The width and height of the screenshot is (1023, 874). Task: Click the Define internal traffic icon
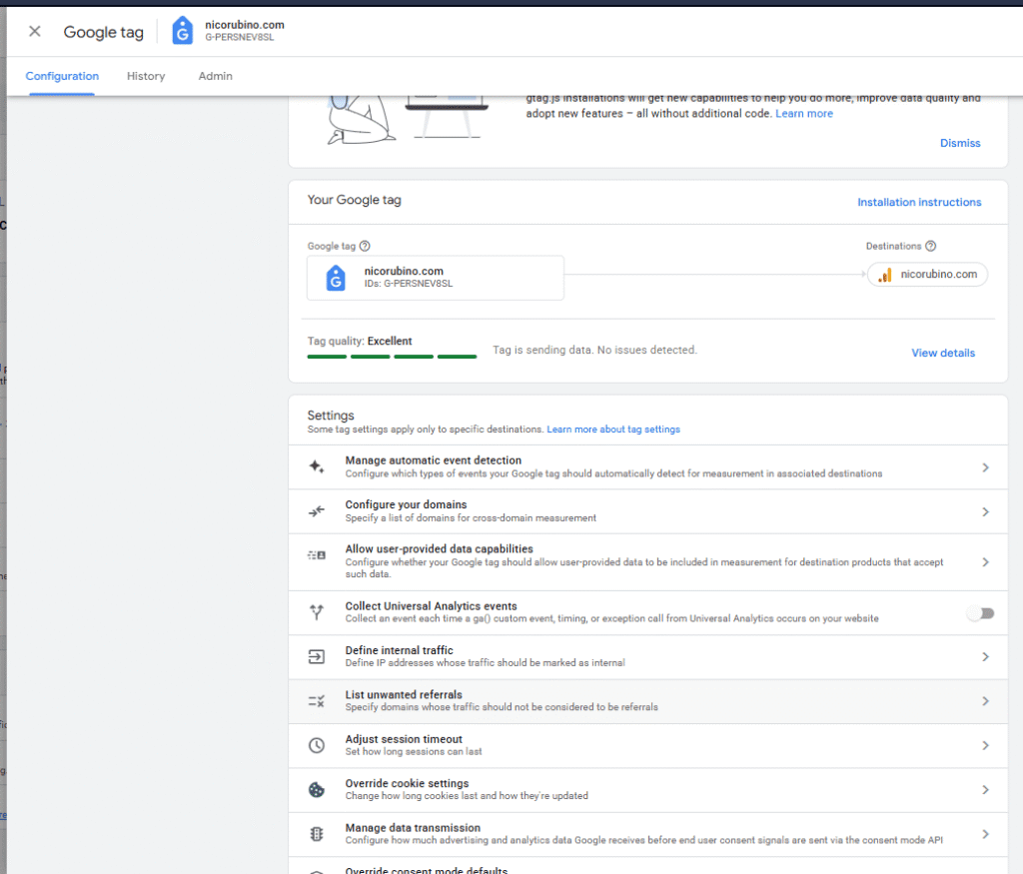[317, 656]
